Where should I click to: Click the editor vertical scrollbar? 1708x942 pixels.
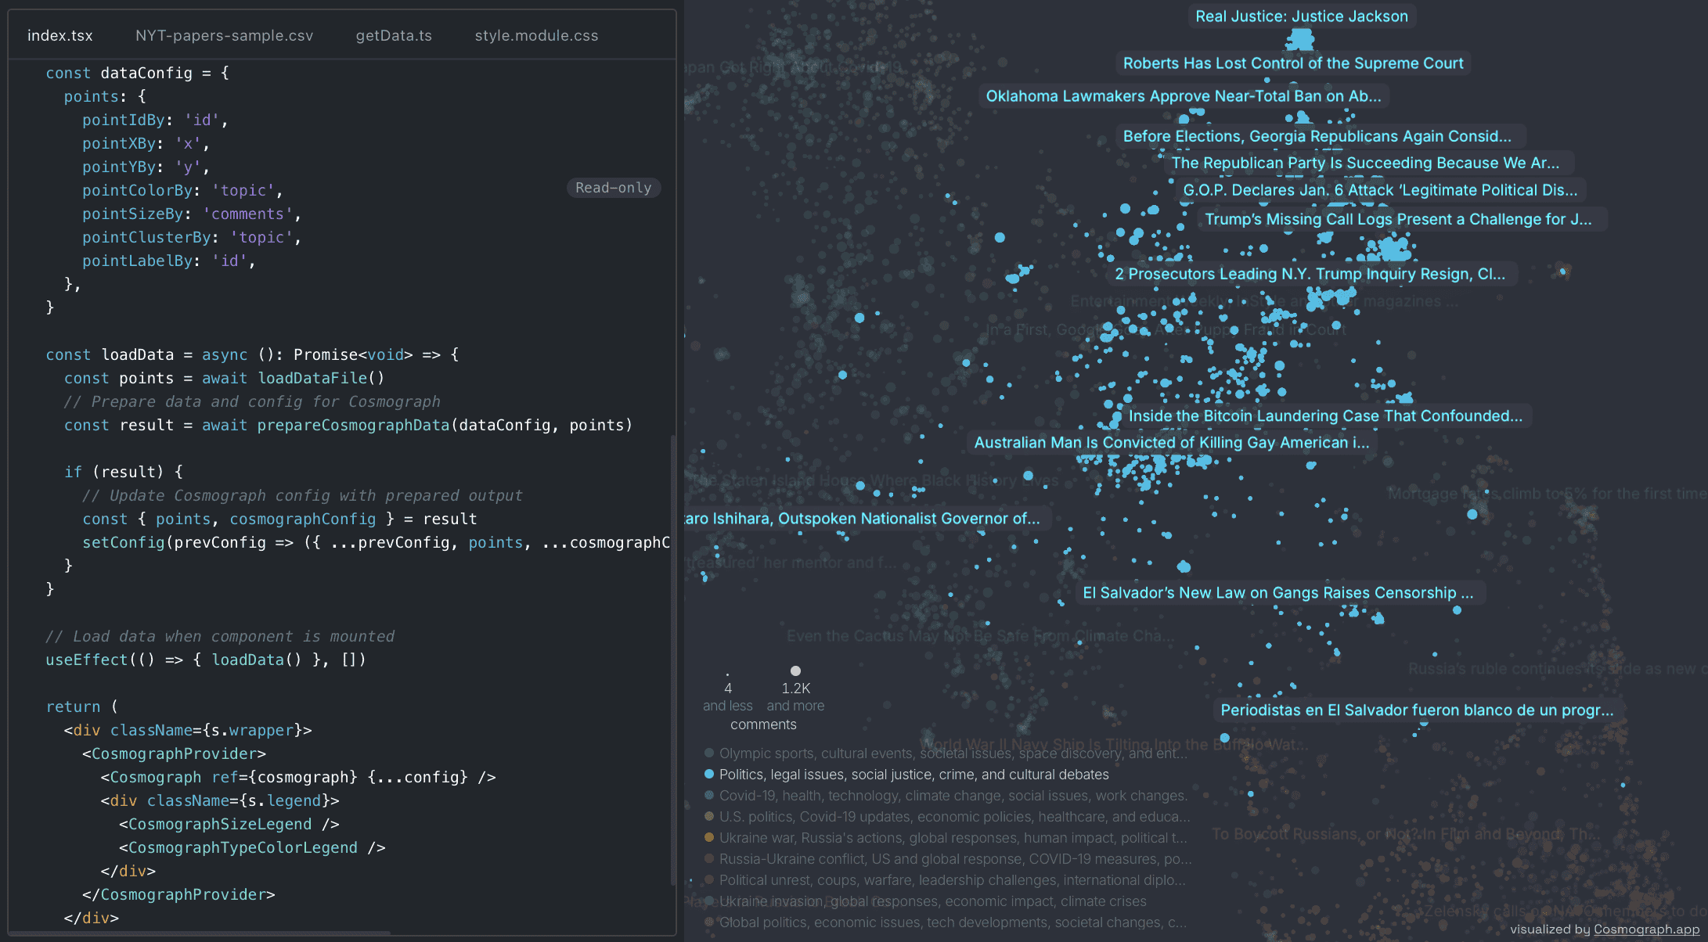pos(672,657)
